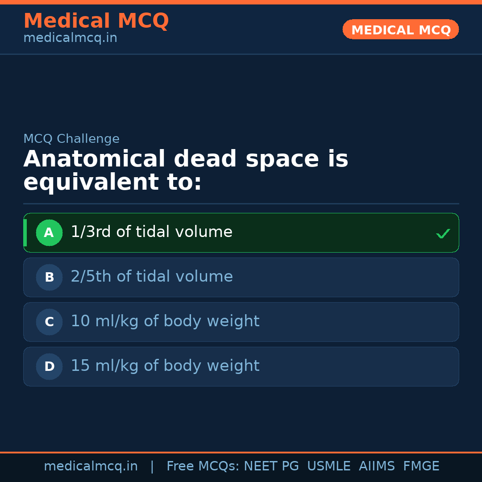Open the medicalmcq.in link in the footer
This screenshot has height=482, width=482.
point(91,466)
